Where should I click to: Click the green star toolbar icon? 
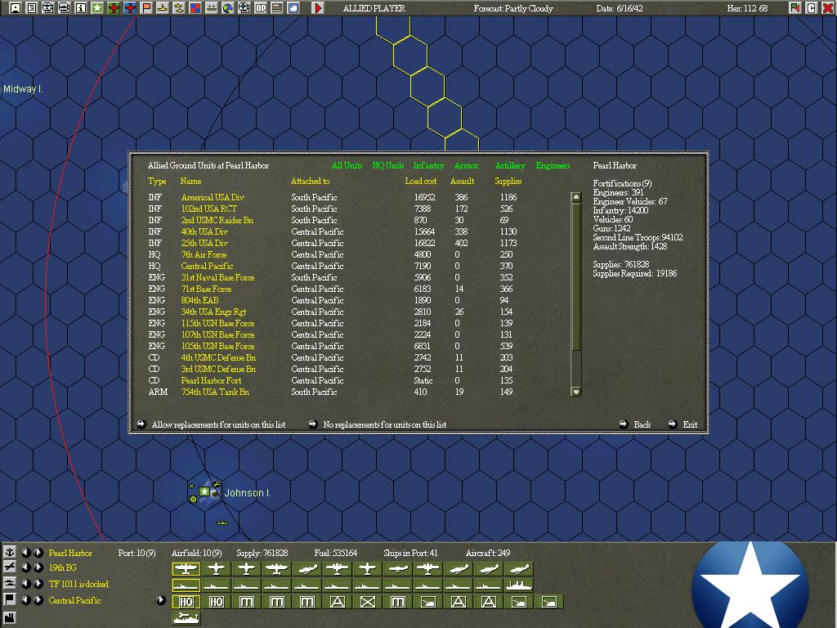(x=96, y=8)
